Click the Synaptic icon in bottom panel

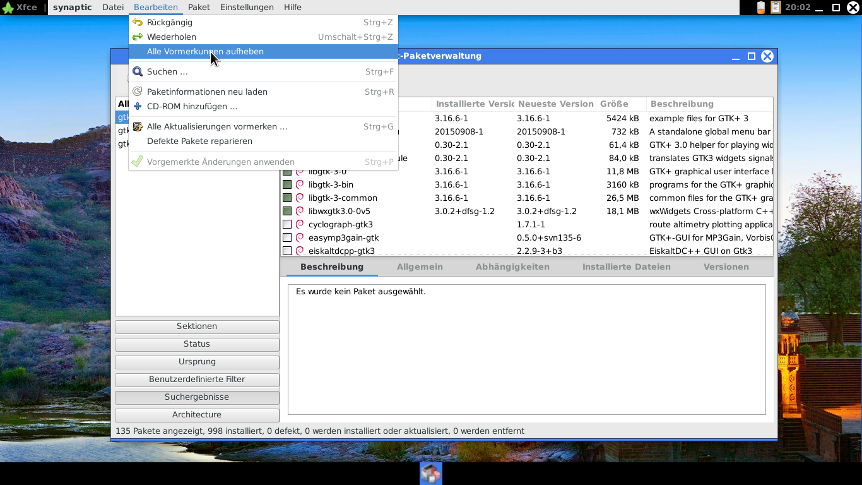[431, 473]
